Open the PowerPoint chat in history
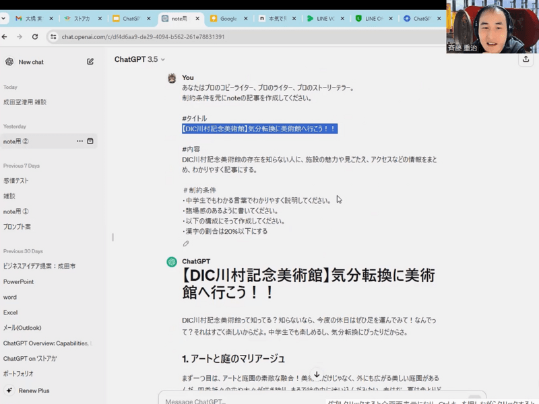The height and width of the screenshot is (404, 539). (20, 282)
